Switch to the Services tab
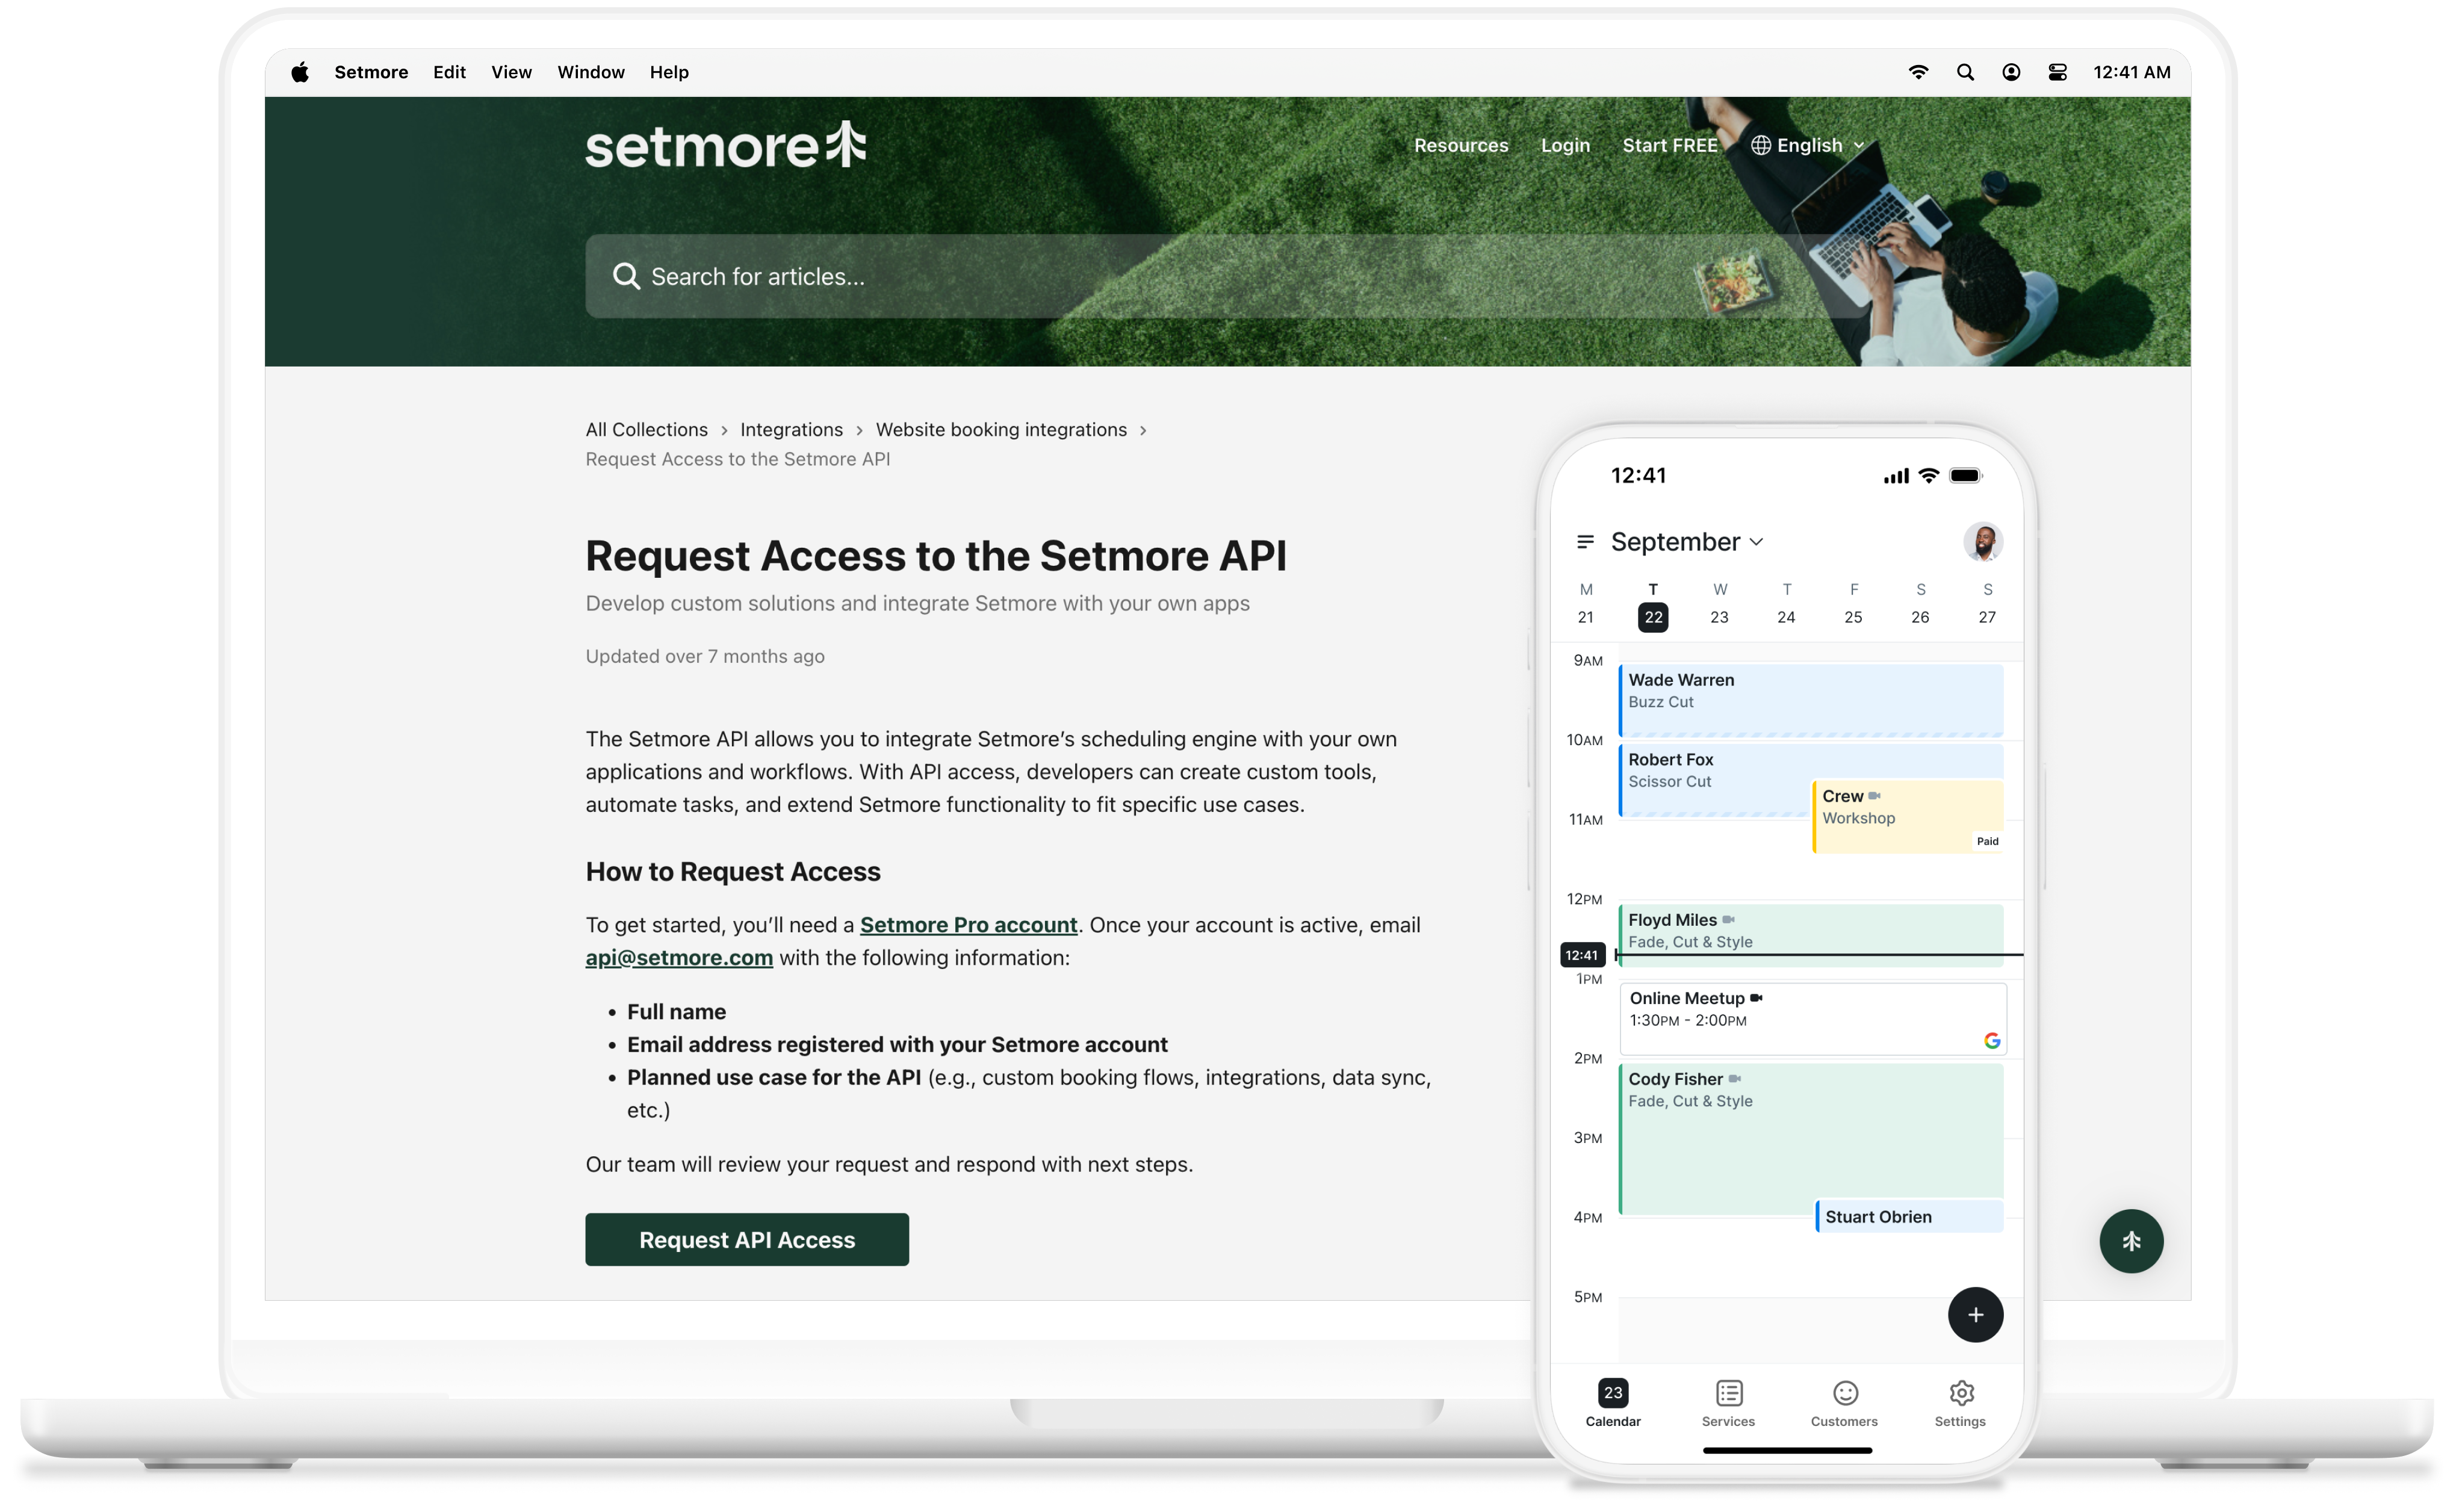Viewport: 2456px width, 1512px height. pyautogui.click(x=1728, y=1403)
